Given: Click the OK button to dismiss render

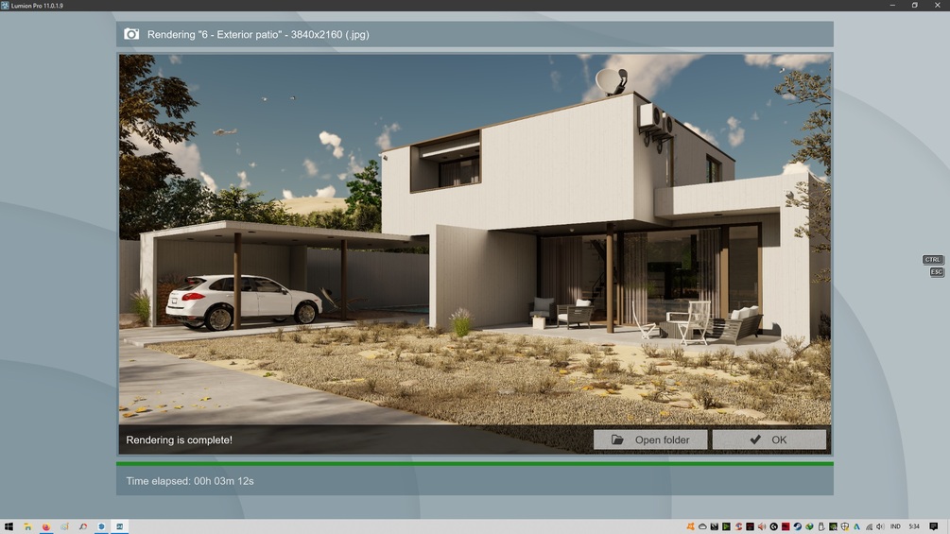Looking at the screenshot, I should click(x=769, y=439).
